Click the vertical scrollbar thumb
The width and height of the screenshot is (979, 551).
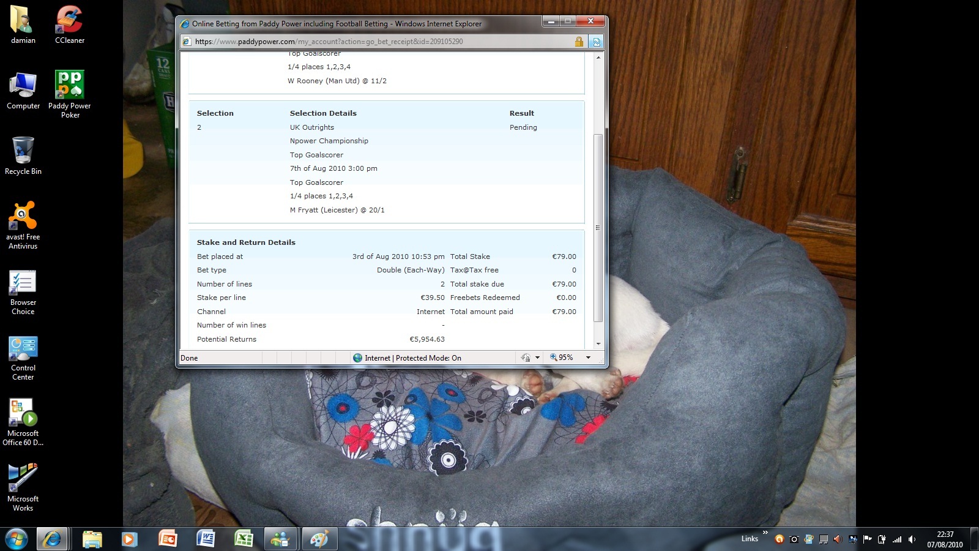(598, 228)
